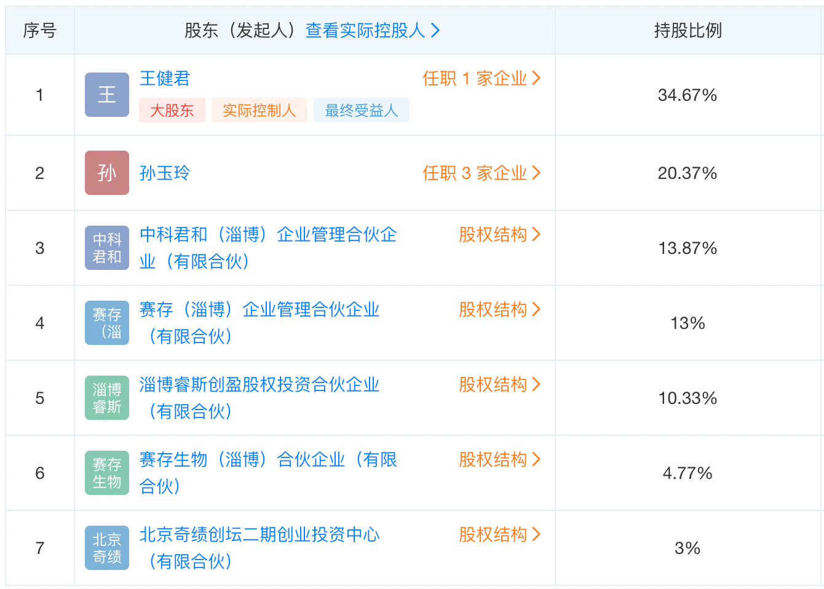Click the 王 avatar icon
The image size is (824, 589).
[107, 95]
